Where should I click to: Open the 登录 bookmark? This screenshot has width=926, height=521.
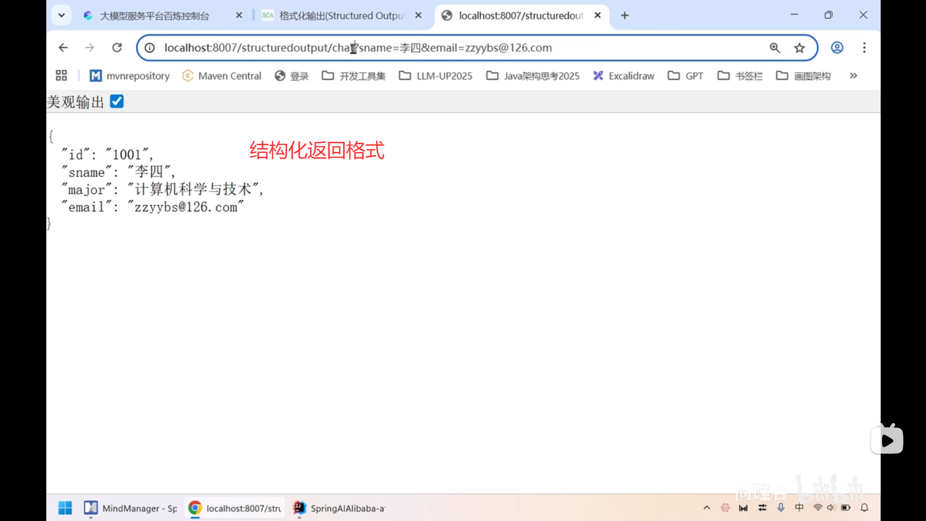pos(291,76)
